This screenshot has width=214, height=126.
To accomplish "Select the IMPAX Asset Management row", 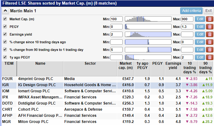I will pos(107,97).
